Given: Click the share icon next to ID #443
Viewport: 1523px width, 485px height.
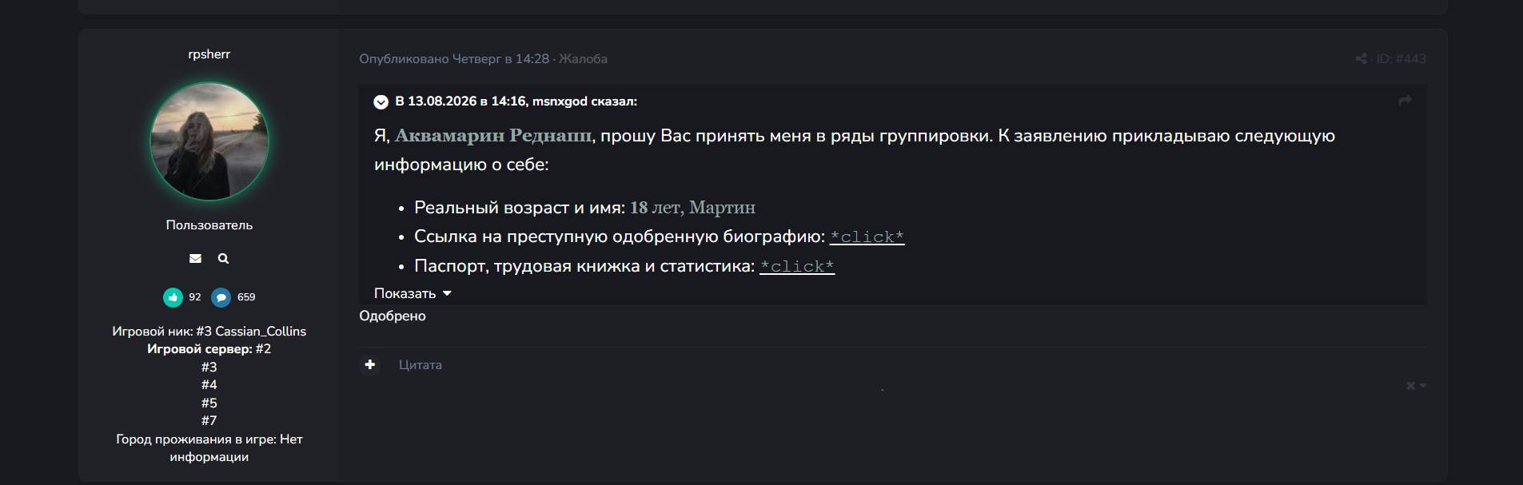Looking at the screenshot, I should click(x=1361, y=58).
